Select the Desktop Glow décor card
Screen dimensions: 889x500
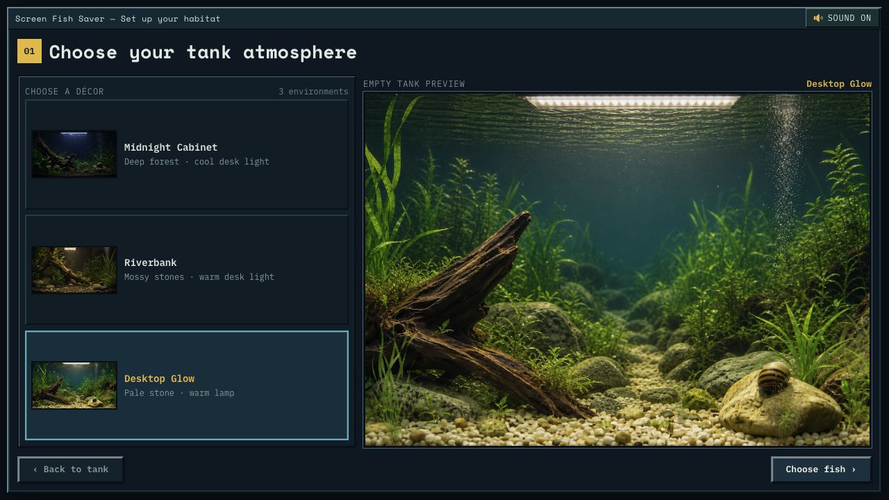point(187,385)
